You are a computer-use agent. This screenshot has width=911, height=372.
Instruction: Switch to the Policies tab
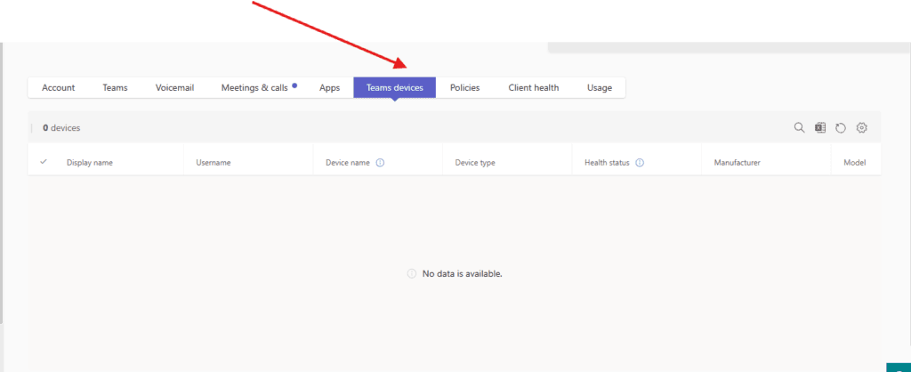click(464, 88)
